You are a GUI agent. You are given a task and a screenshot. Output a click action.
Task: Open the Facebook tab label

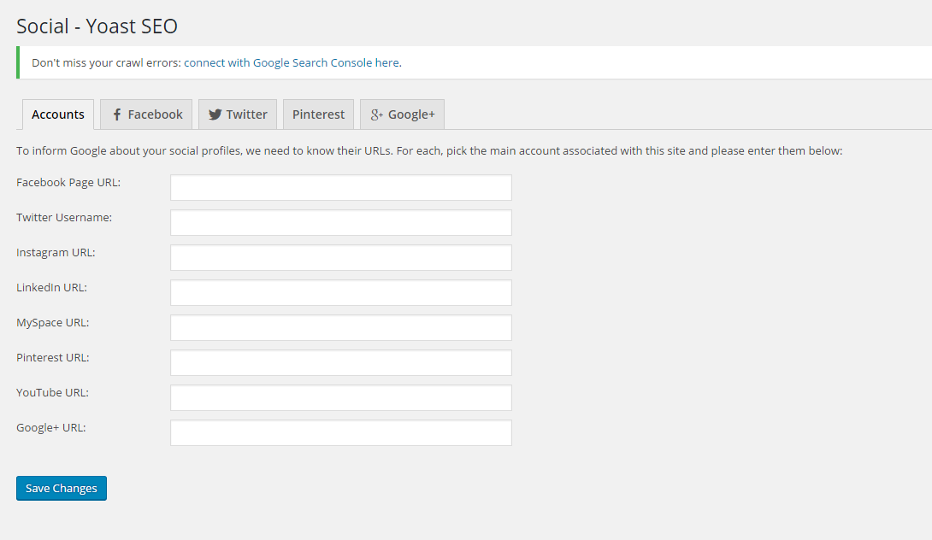click(155, 114)
